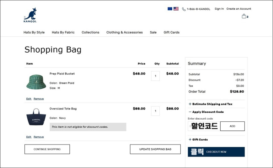Click the Shopping Bag page heading
273x168 pixels.
[x=53, y=50]
